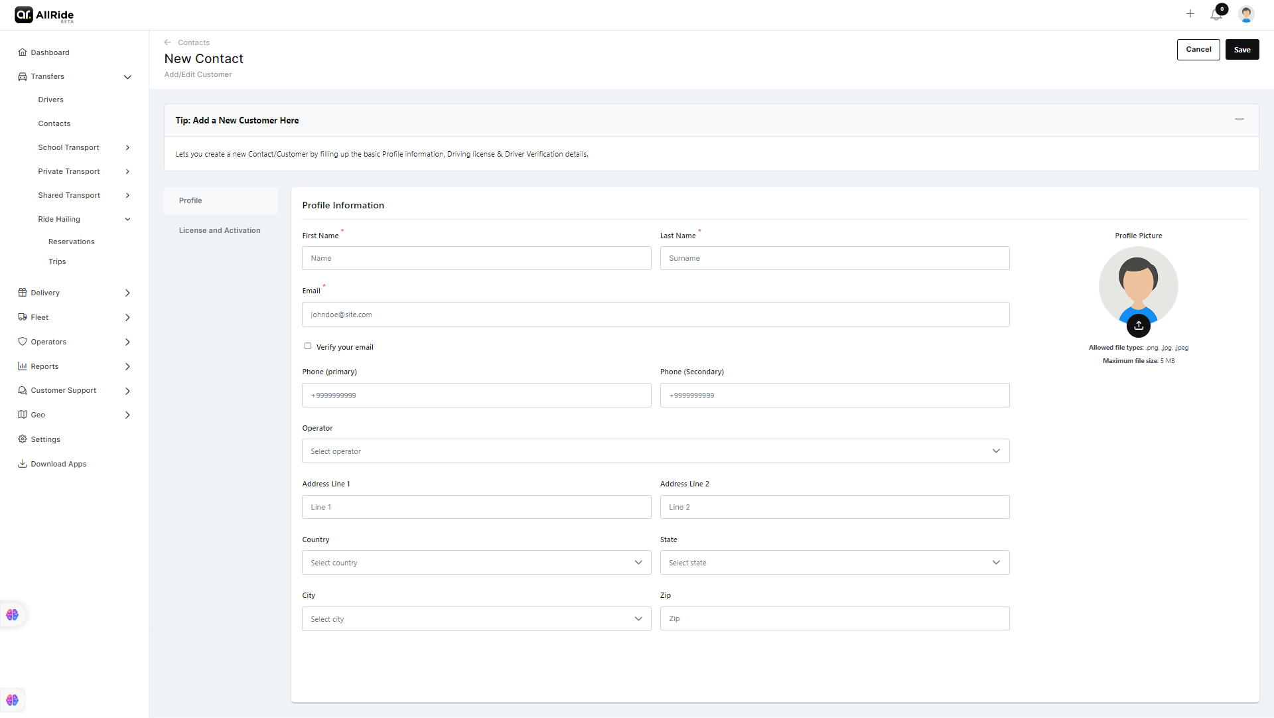
Task: Click the user avatar in the top right
Action: (x=1246, y=15)
